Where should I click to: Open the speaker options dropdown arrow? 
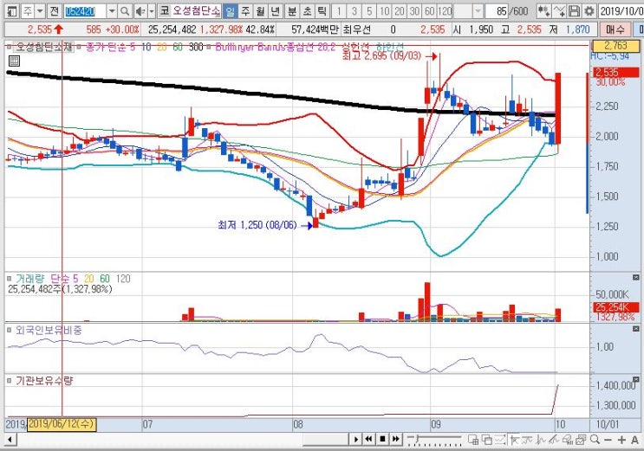(152, 11)
